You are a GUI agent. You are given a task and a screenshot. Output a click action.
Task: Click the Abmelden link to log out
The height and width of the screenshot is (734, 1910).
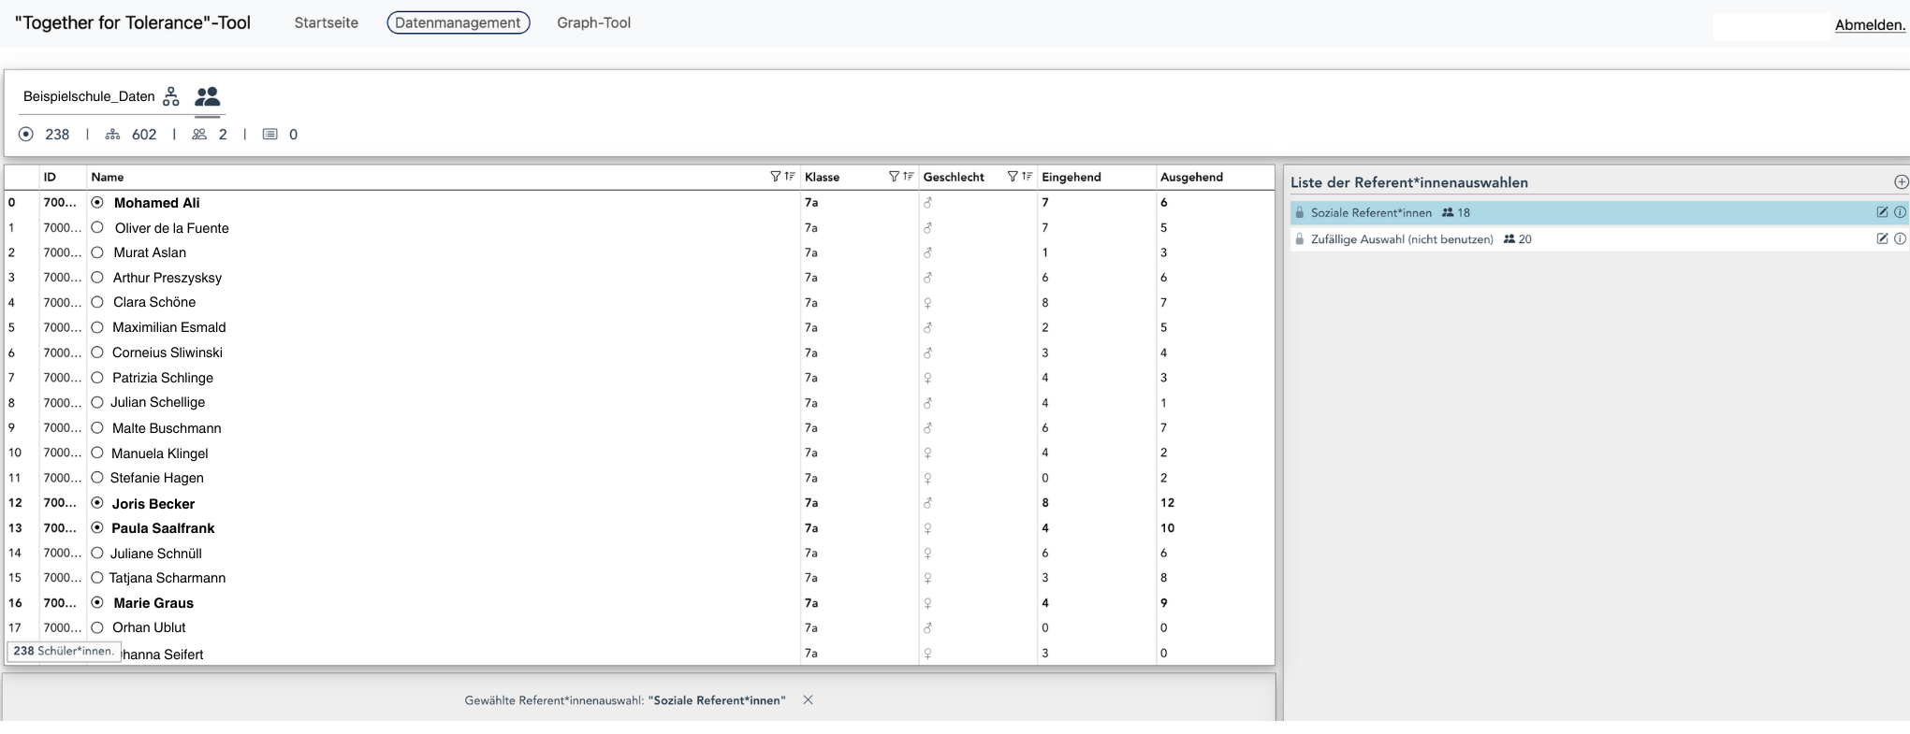coord(1869,25)
